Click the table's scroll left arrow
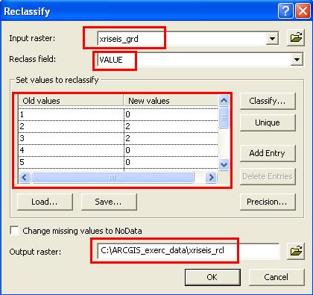 25,177
